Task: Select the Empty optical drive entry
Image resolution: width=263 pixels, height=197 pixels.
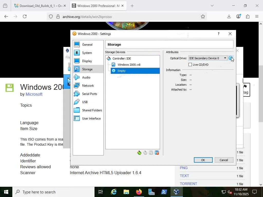Action: 135,71
